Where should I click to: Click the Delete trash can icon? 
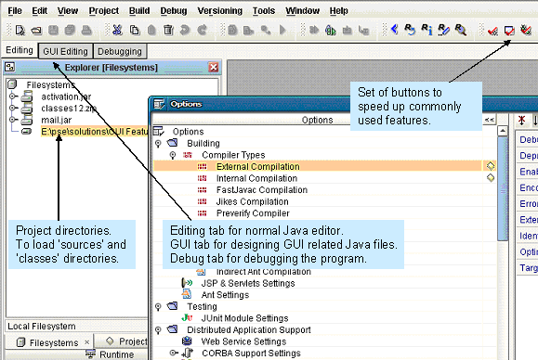(168, 30)
